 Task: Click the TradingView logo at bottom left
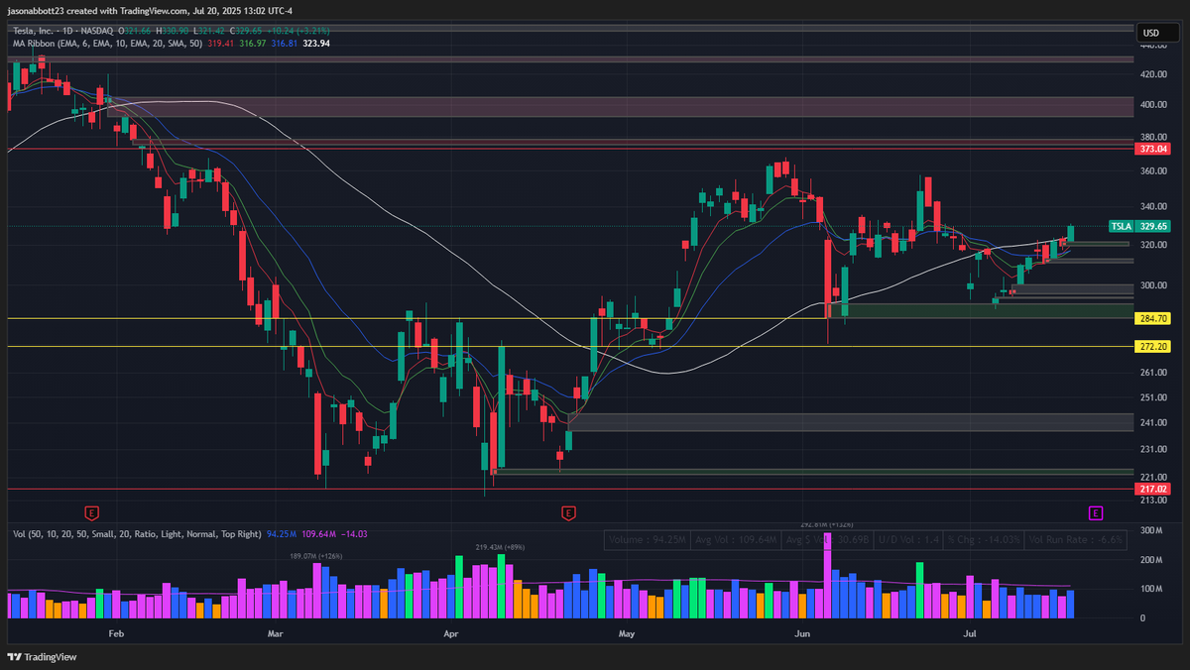tap(42, 657)
